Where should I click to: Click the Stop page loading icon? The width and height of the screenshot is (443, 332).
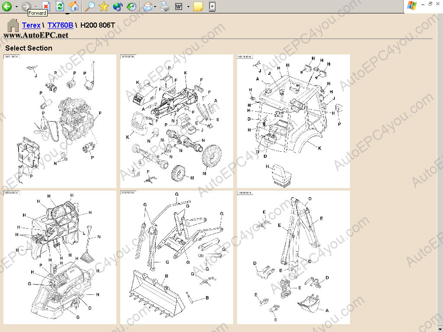click(x=46, y=6)
